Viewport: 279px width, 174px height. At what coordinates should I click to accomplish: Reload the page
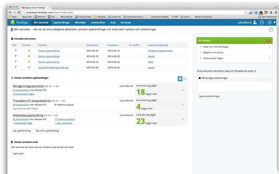19,12
